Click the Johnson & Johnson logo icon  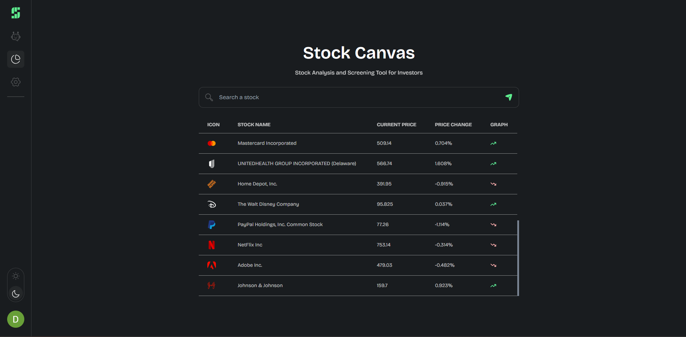[211, 286]
